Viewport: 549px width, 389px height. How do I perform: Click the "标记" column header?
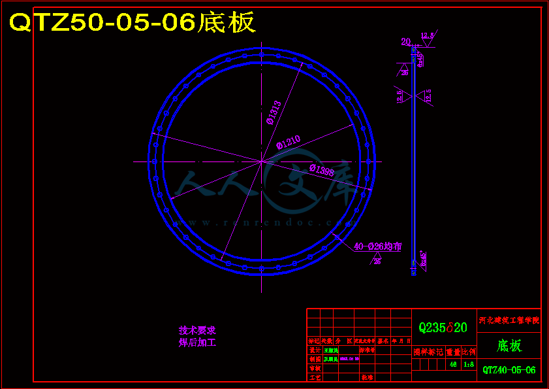[314, 341]
